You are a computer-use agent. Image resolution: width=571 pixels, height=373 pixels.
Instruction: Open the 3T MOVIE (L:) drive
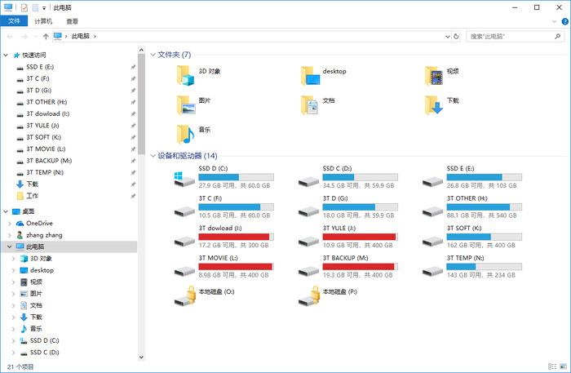185,266
